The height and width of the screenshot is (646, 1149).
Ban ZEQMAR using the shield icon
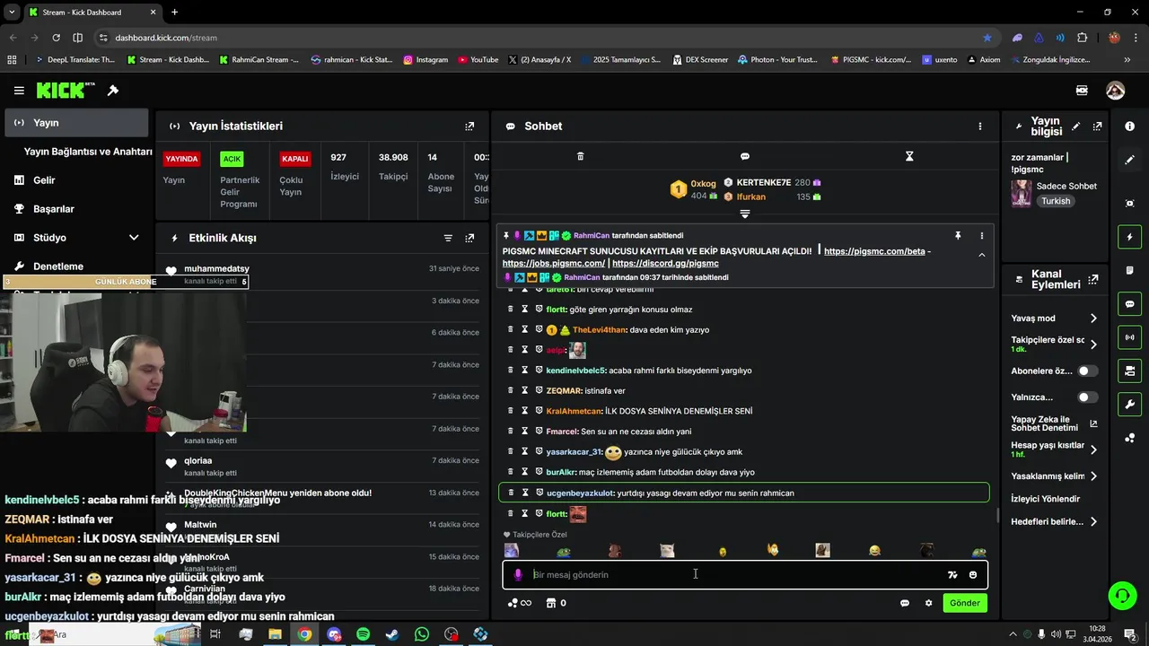point(539,391)
